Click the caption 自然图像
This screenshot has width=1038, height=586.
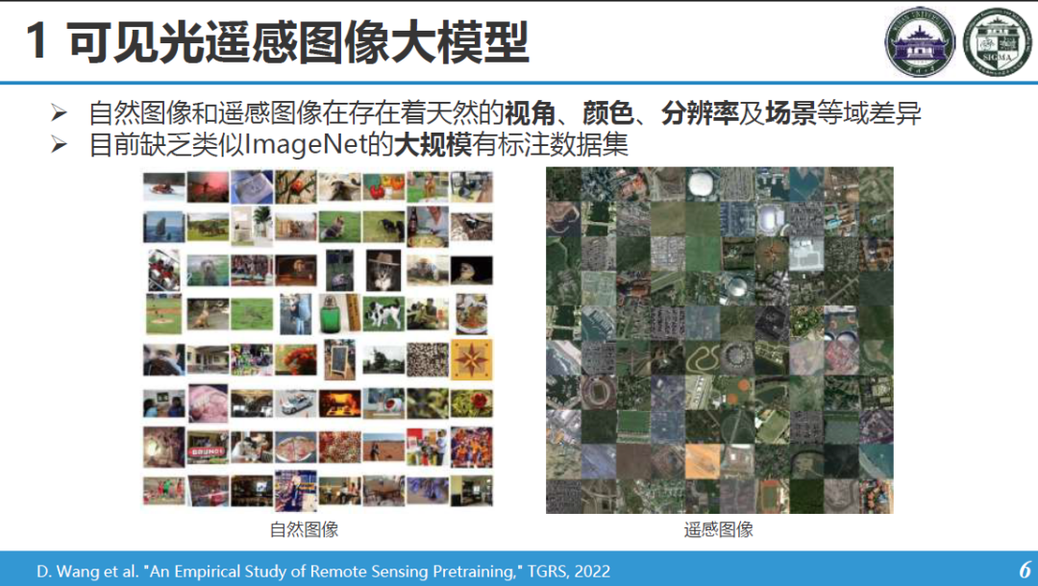(x=305, y=529)
